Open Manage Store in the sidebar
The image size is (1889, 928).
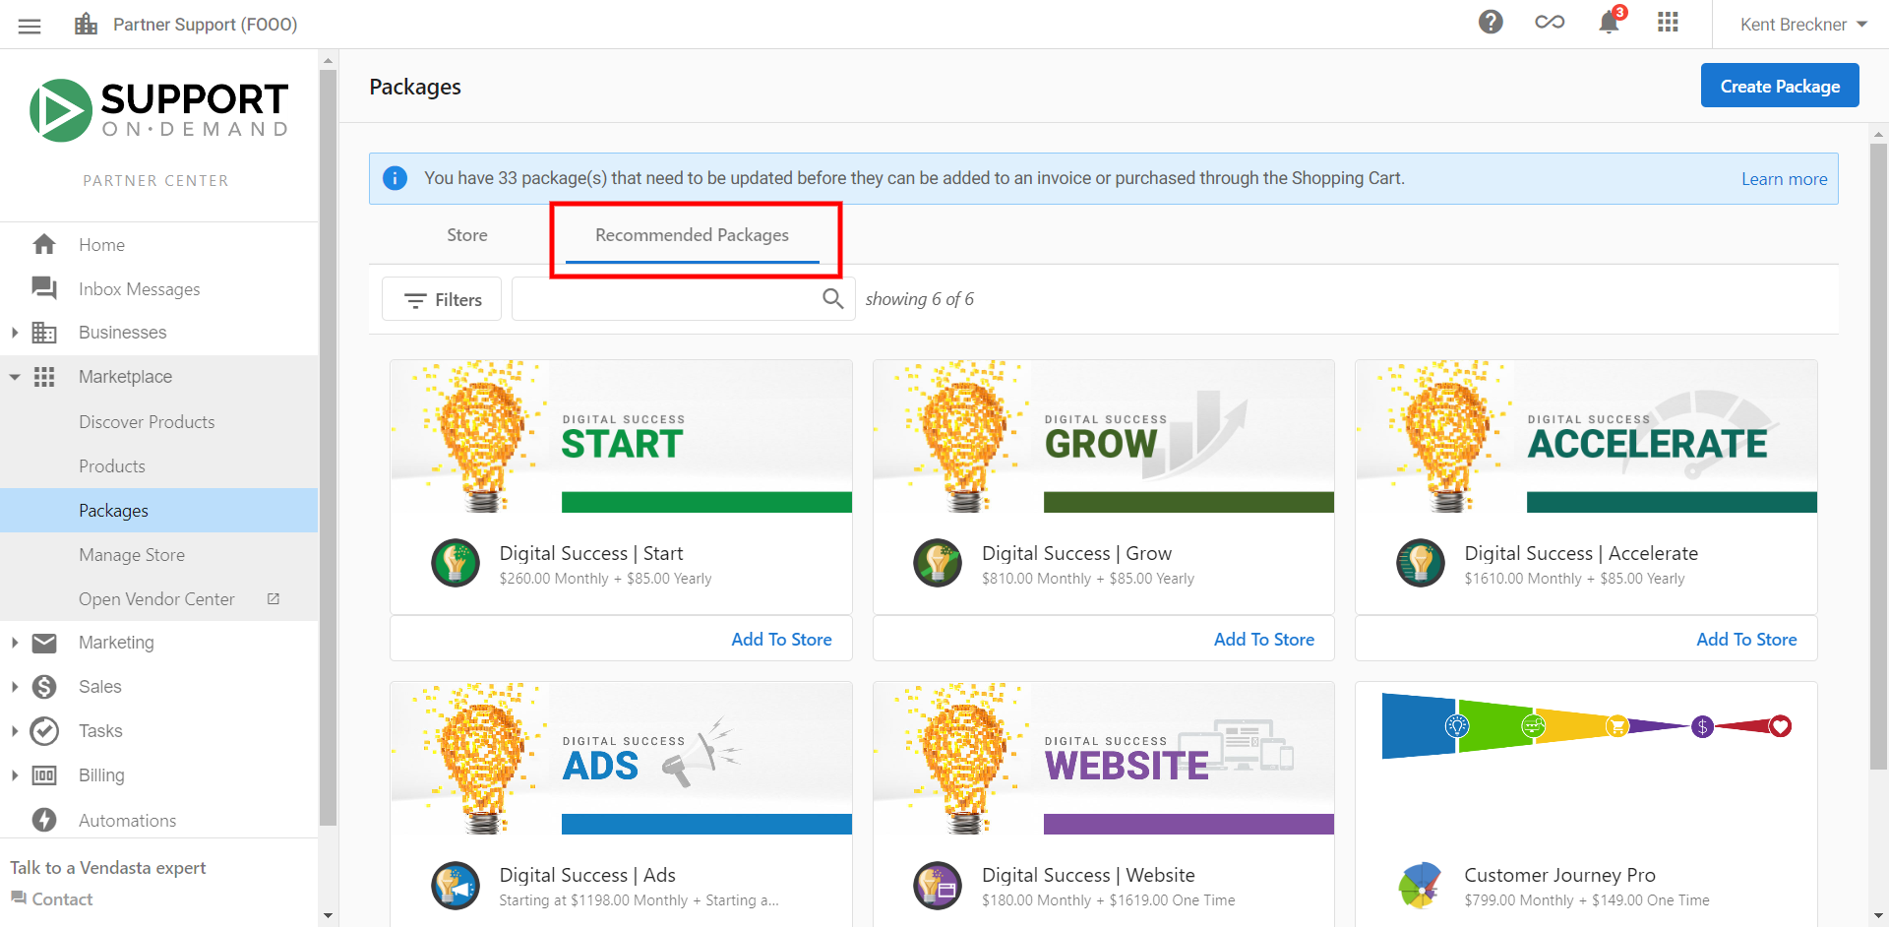point(132,555)
